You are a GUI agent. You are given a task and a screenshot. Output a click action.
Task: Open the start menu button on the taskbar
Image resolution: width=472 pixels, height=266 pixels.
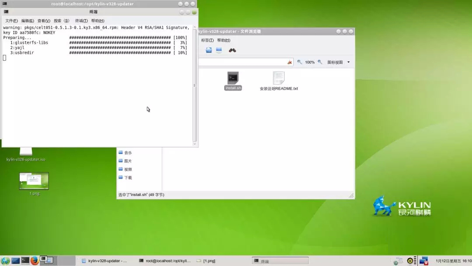[5, 261]
